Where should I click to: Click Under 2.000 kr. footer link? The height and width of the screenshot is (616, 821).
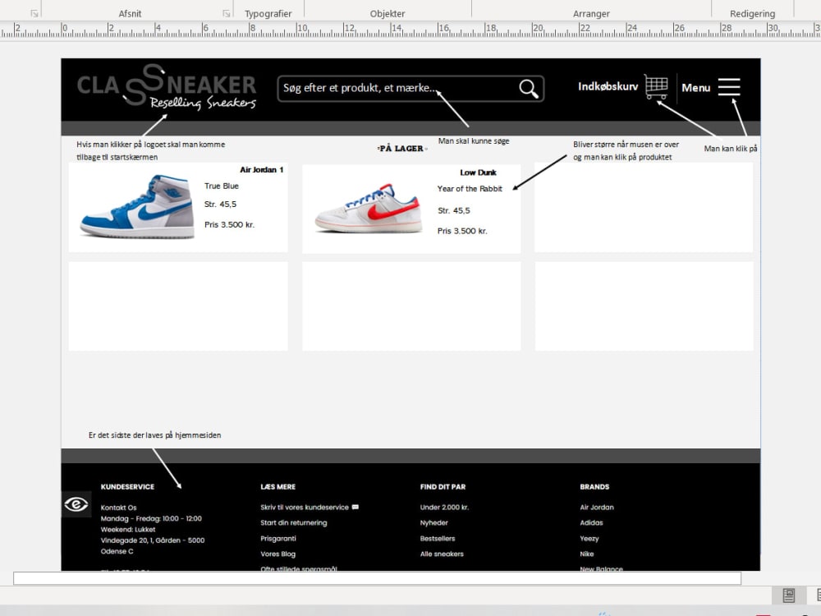tap(444, 507)
